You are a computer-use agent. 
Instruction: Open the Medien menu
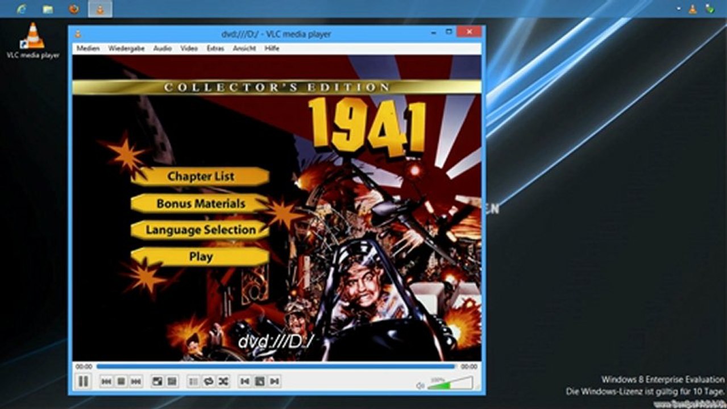click(x=88, y=49)
